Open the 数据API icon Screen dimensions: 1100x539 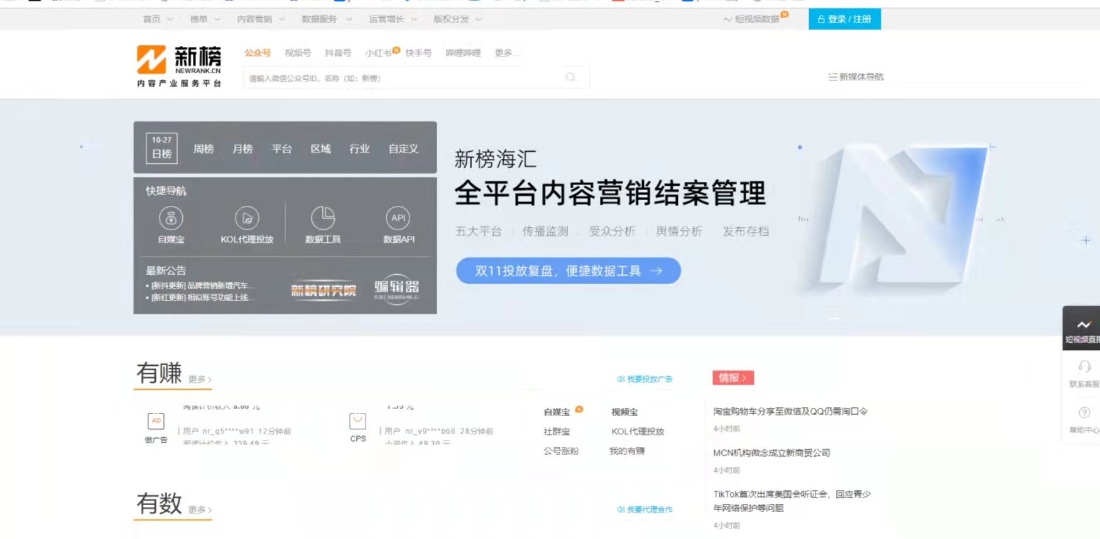pyautogui.click(x=398, y=218)
